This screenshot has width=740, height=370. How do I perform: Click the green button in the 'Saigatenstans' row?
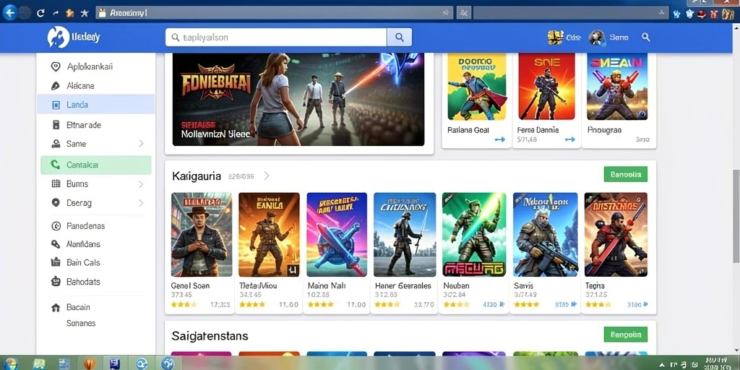[625, 335]
